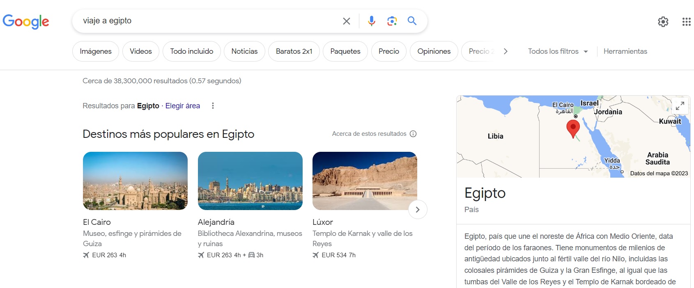694x288 pixels.
Task: Click the 'Libia' label on the map
Action: tap(496, 136)
